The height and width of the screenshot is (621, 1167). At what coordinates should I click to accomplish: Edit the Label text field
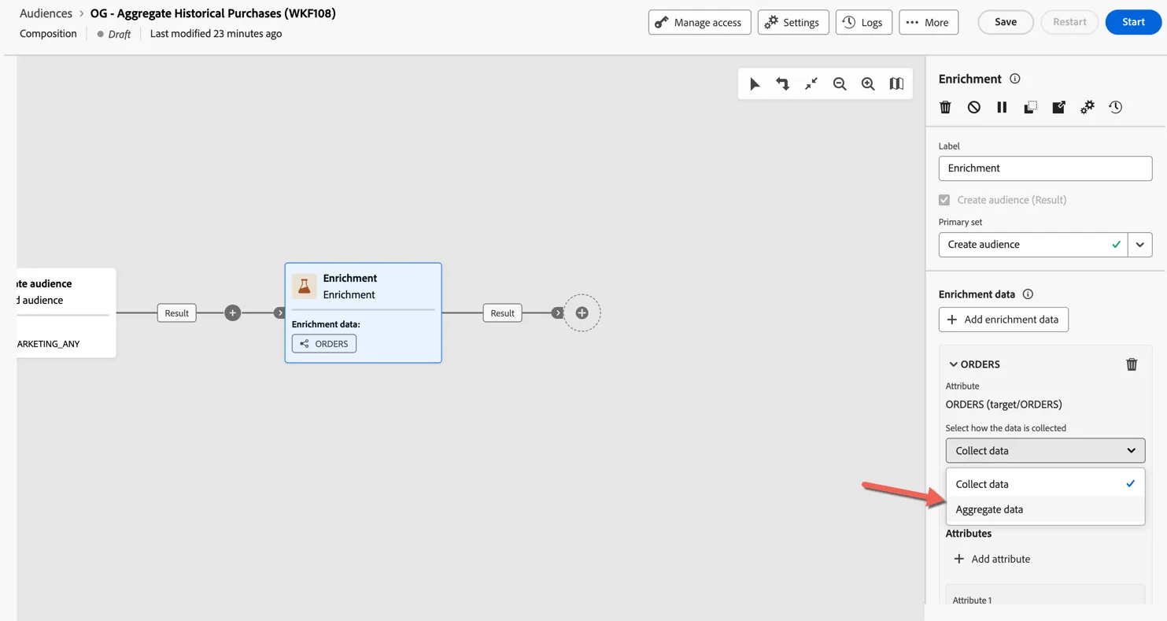[x=1045, y=168]
